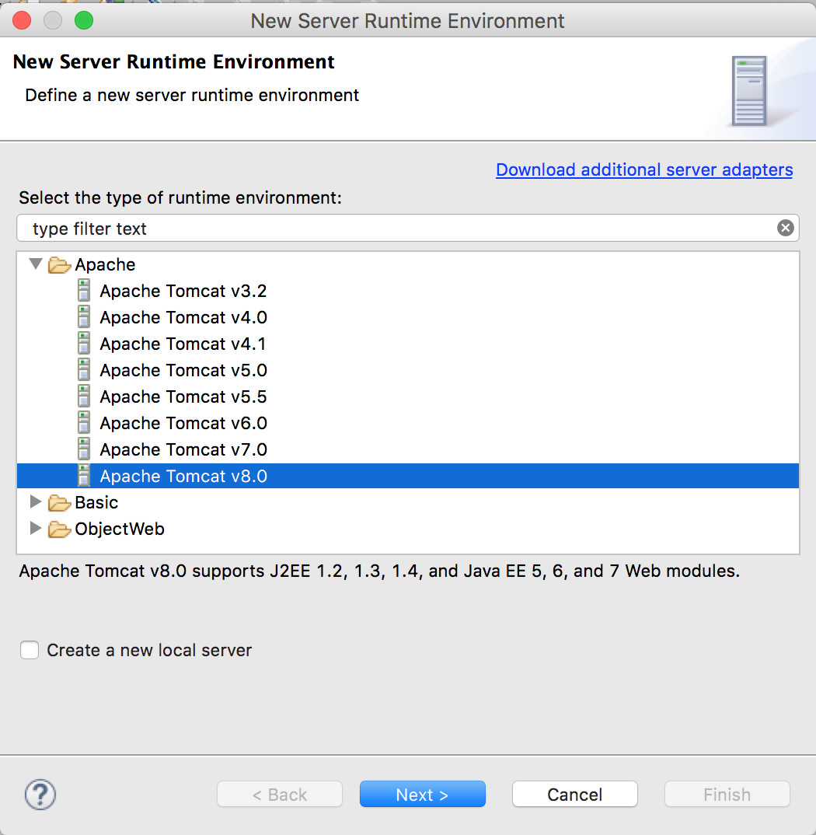The height and width of the screenshot is (835, 816).
Task: Click the server icon next to Apache Tomcat v7.0
Action: coord(84,449)
